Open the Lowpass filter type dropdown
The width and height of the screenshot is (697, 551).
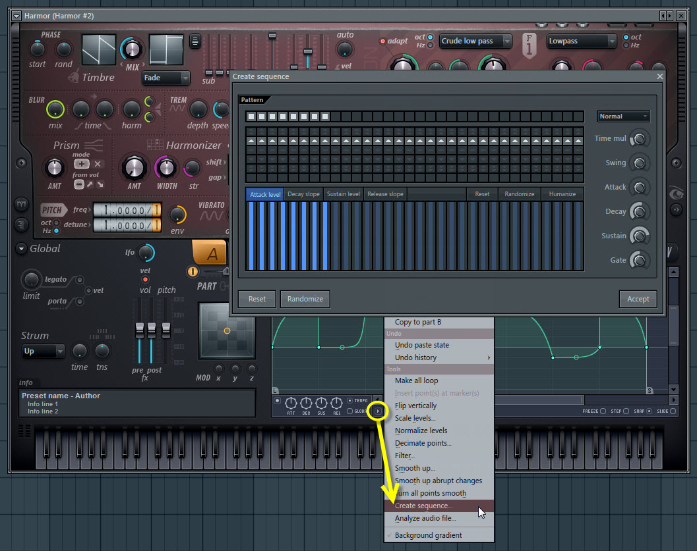(x=582, y=41)
